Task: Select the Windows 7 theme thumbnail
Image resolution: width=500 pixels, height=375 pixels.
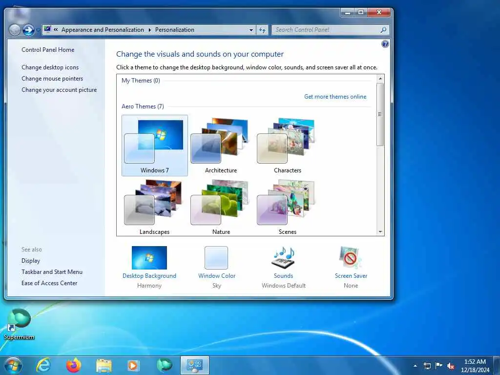Action: point(154,146)
